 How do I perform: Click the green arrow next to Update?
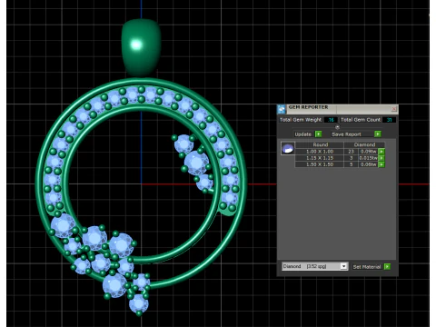[318, 134]
